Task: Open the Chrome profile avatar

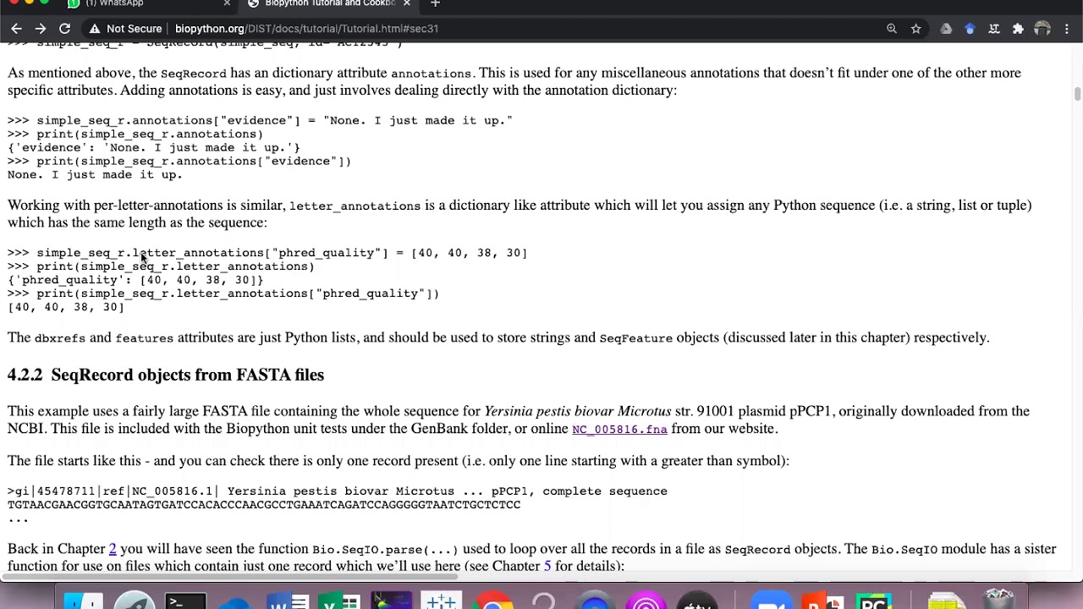Action: pyautogui.click(x=1042, y=29)
